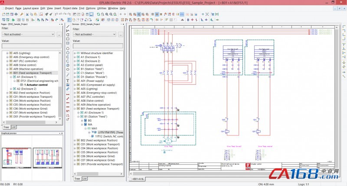Go to previous view with left arrow

[121, 14]
